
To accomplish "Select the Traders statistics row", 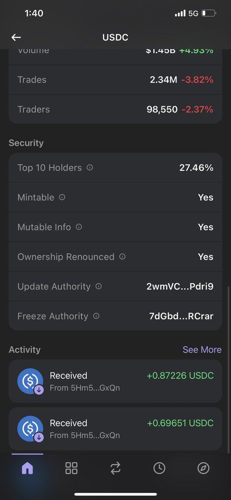I will click(115, 109).
